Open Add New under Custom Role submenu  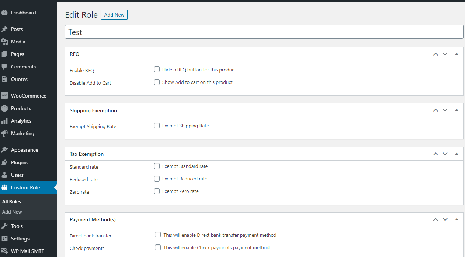12,212
